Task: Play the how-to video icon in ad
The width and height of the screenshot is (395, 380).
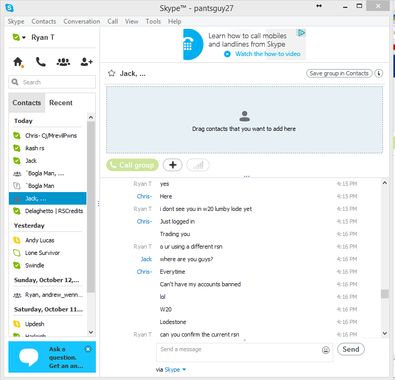Action: click(227, 54)
